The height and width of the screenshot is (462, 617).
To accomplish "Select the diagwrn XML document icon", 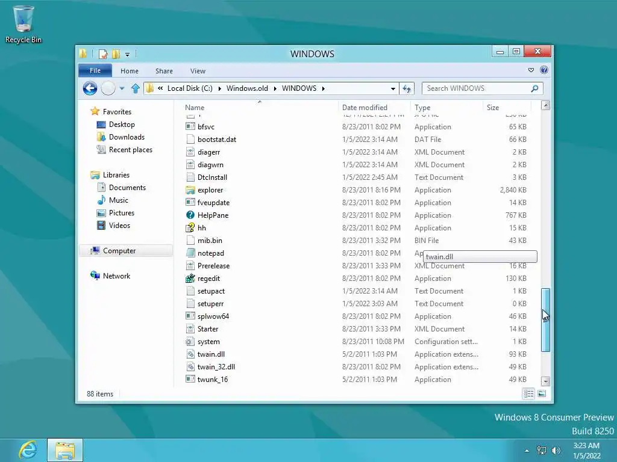I will [190, 165].
